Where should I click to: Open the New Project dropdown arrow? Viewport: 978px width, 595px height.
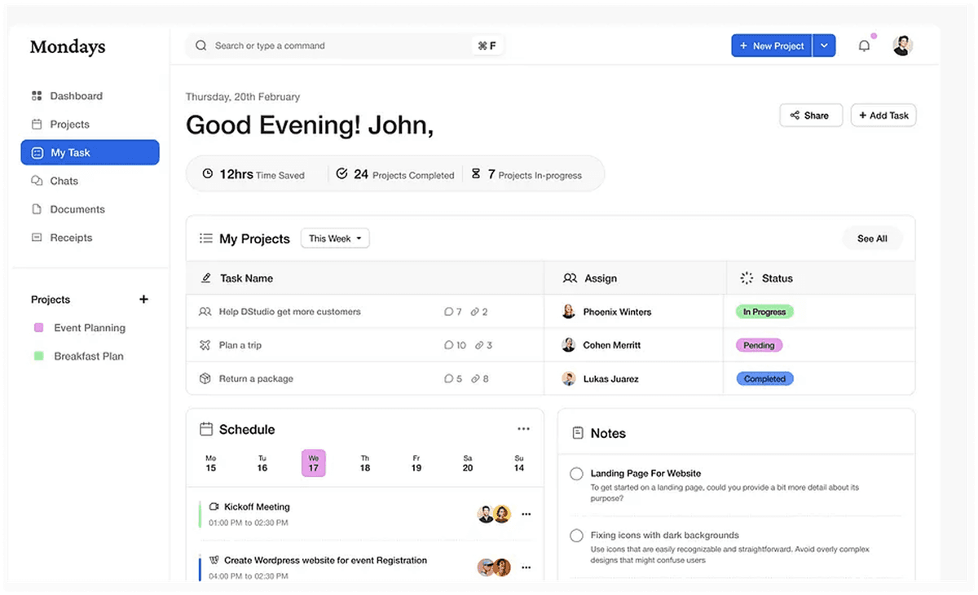pyautogui.click(x=824, y=45)
